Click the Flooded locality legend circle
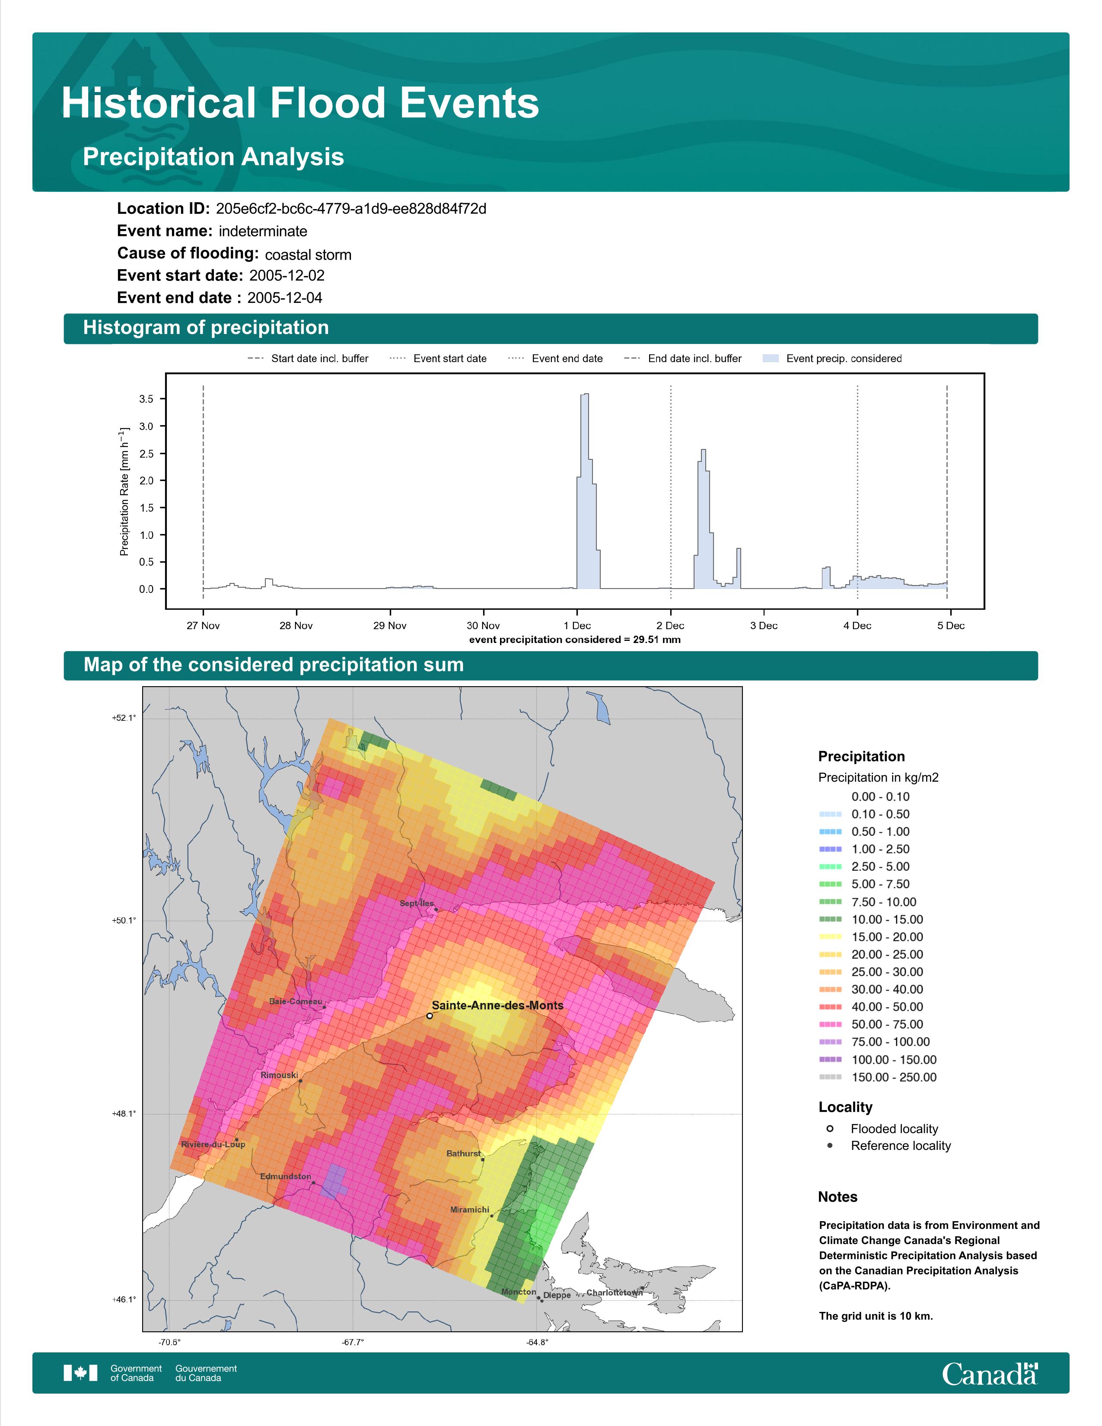The image size is (1102, 1426). [830, 1129]
